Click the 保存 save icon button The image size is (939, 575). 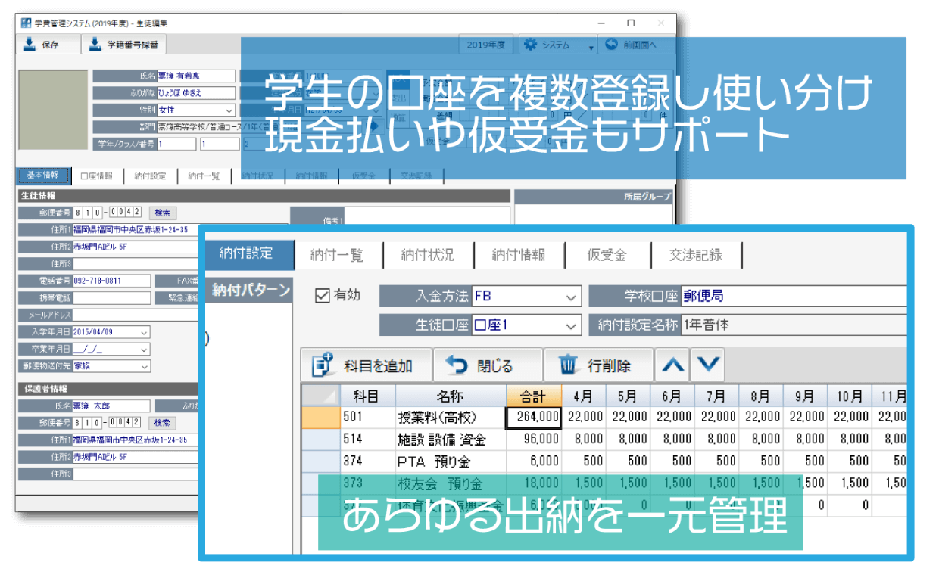coord(30,45)
